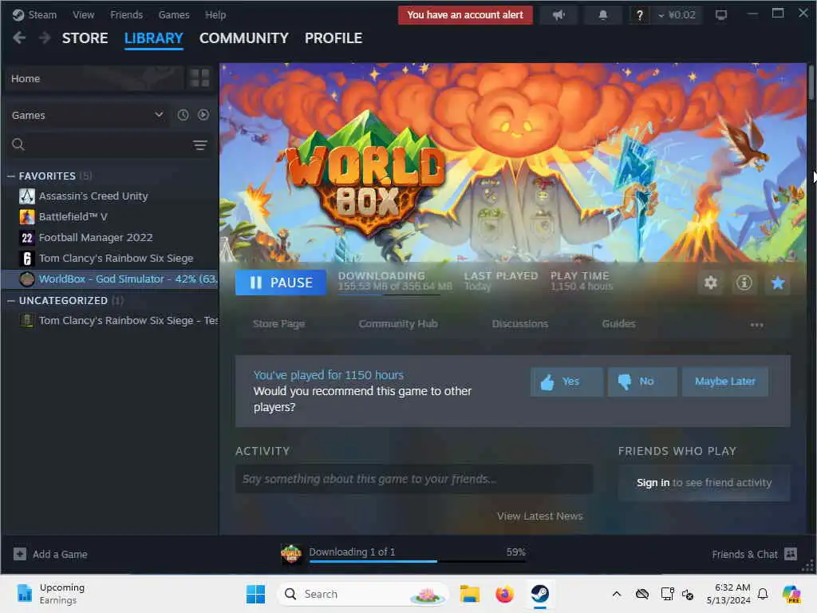This screenshot has height=613, width=817.
Task: Open View Latest News
Action: (540, 516)
